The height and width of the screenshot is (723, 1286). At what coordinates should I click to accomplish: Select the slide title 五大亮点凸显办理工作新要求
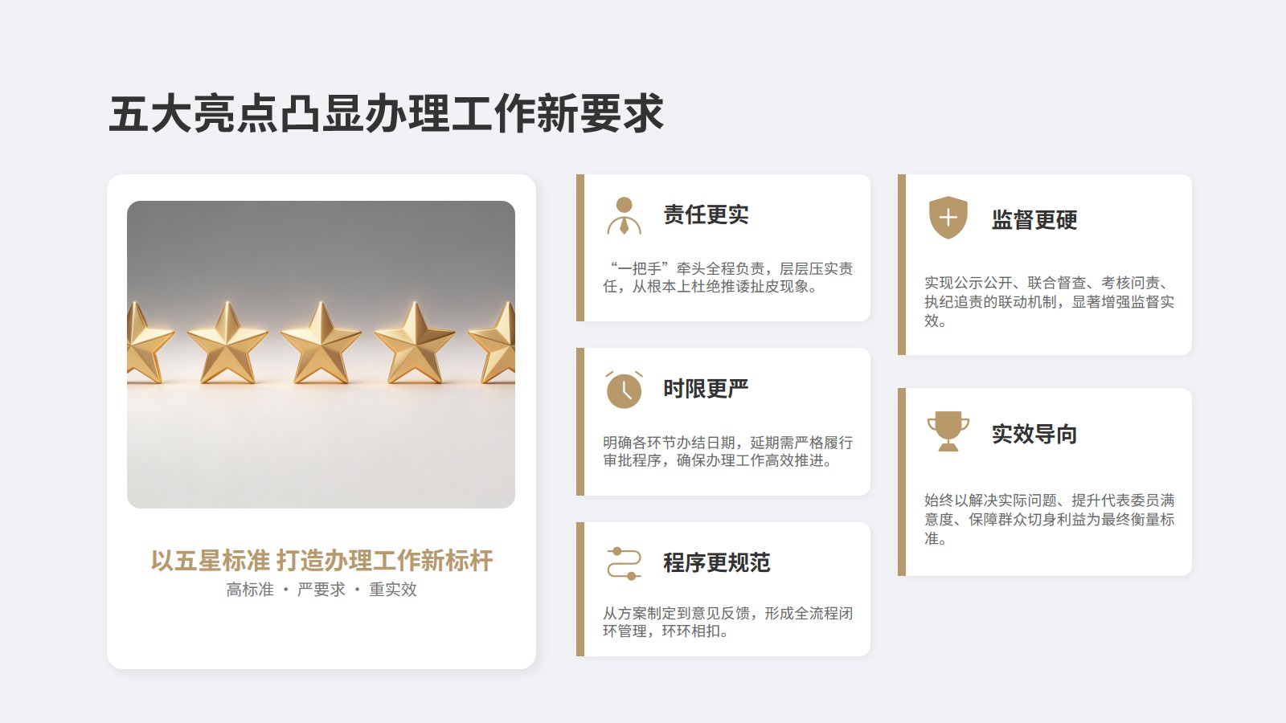pos(387,113)
